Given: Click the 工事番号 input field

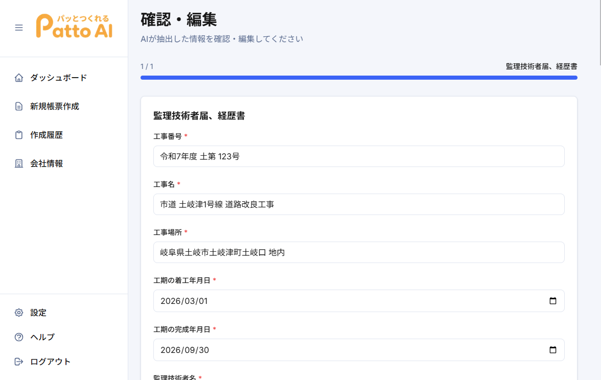Looking at the screenshot, I should point(359,156).
